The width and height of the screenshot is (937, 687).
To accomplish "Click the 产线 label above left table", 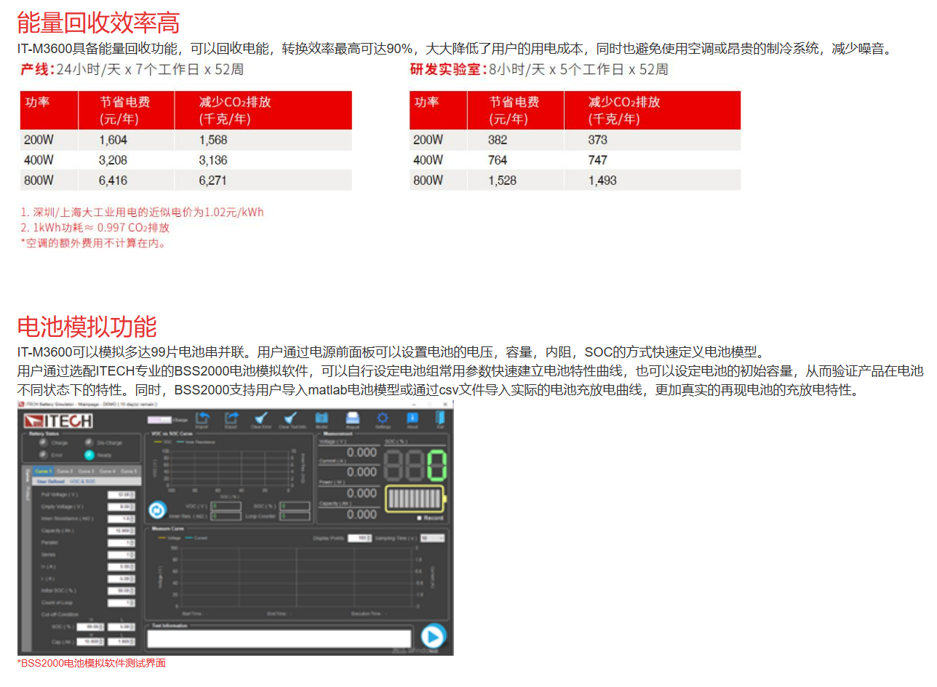I will [x=36, y=70].
